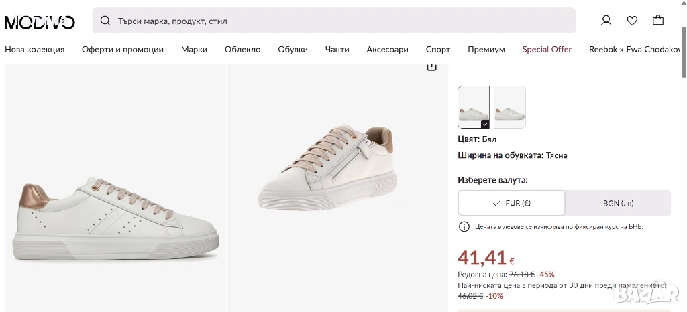Open the Марки menu
687x312 pixels.
click(x=194, y=50)
